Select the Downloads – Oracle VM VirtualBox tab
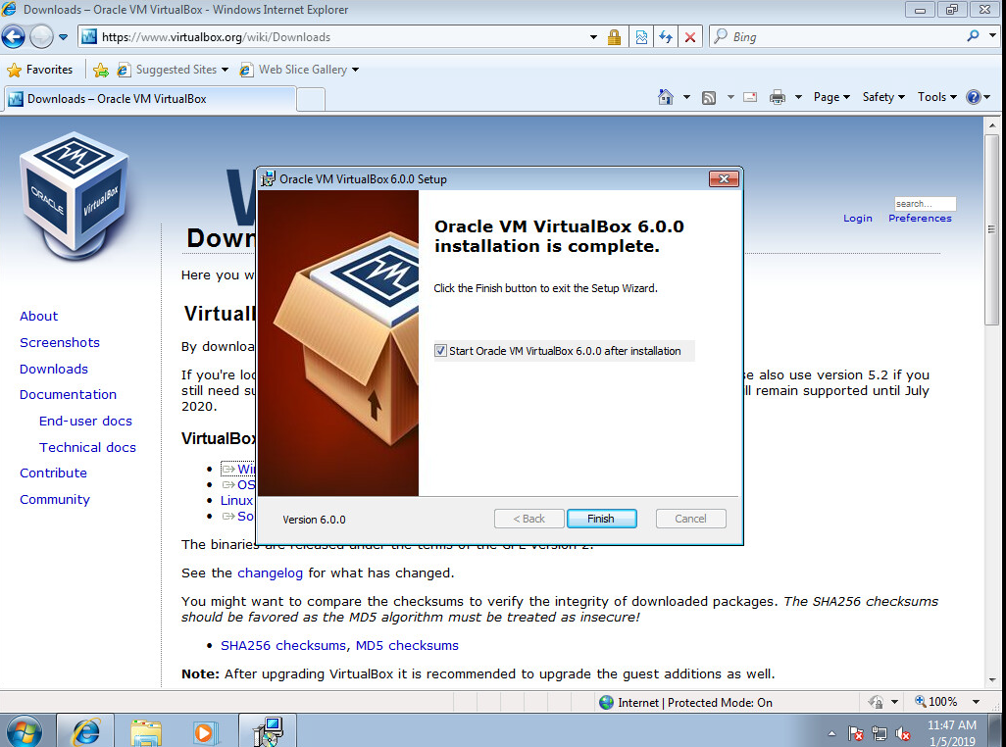 pyautogui.click(x=150, y=99)
